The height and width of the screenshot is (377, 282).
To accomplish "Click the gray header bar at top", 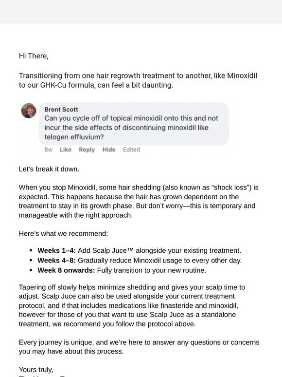I will pyautogui.click(x=141, y=12).
